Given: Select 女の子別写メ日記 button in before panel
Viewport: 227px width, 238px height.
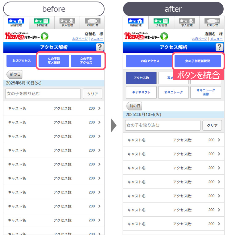Looking at the screenshot, I should coord(54,61).
